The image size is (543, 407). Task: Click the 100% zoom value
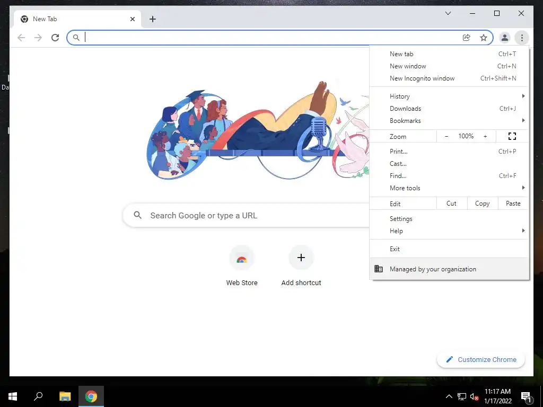pos(466,136)
